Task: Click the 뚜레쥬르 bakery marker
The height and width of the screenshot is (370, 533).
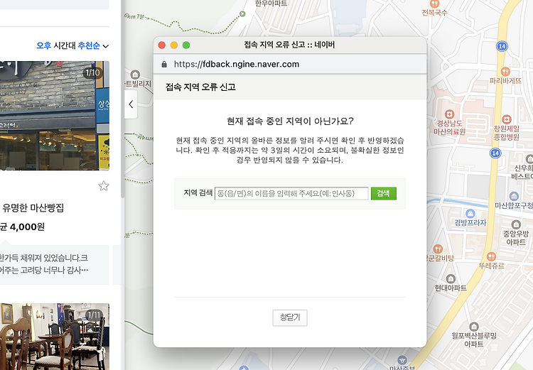Action: pos(491,256)
